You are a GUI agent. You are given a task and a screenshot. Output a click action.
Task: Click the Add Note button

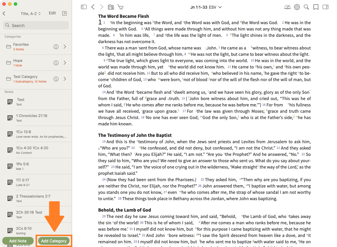[18, 241]
